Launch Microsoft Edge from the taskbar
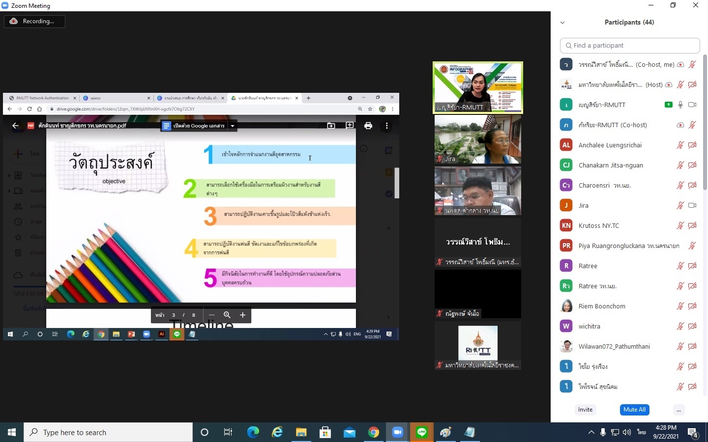 (x=253, y=432)
